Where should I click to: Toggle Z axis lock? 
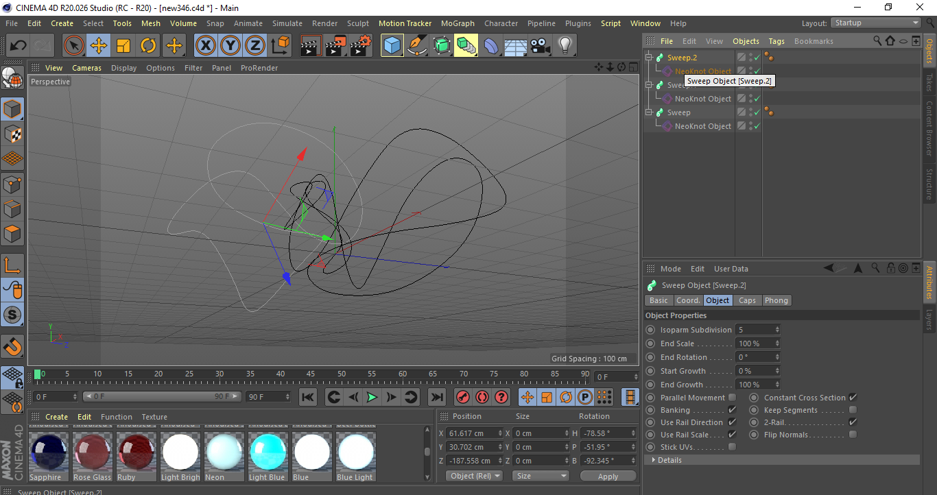click(x=254, y=46)
